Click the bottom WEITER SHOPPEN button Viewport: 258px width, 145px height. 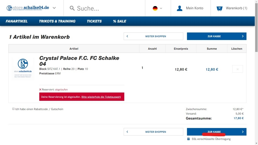[153, 132]
